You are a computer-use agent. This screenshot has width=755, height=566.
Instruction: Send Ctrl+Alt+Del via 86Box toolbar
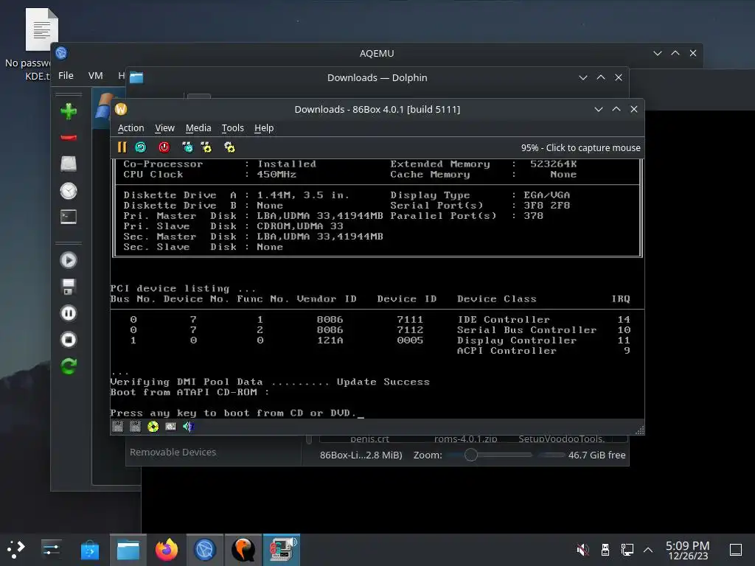(187, 147)
